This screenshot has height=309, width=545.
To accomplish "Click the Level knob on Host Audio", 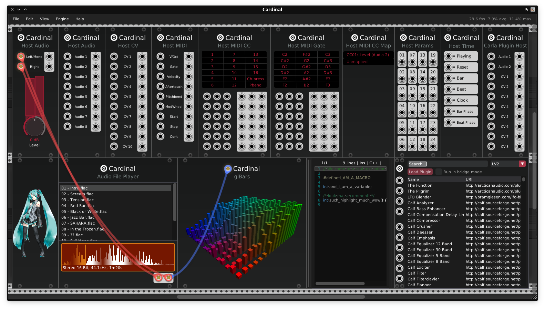I will pyautogui.click(x=34, y=126).
